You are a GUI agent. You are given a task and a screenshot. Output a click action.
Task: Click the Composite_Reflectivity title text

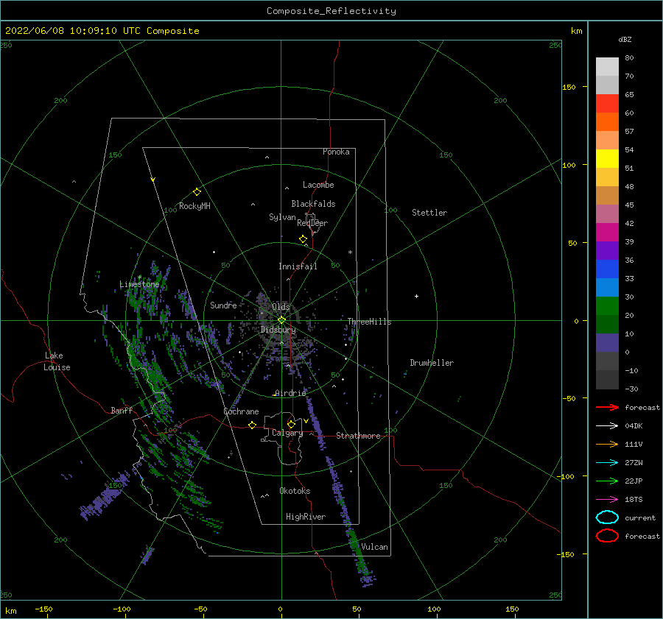coord(331,11)
